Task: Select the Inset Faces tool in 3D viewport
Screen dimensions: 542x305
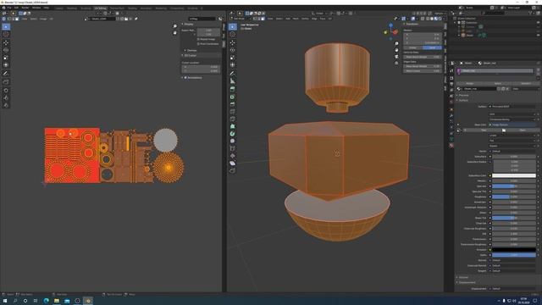Action: coord(233,97)
